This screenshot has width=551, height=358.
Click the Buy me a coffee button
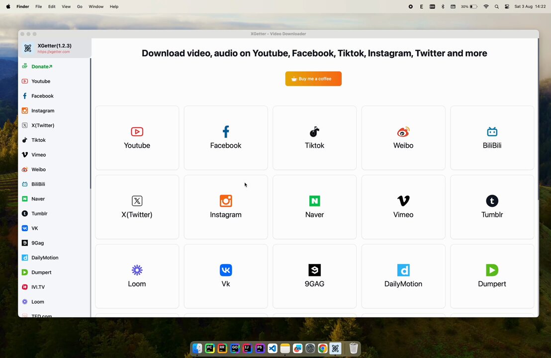313,79
